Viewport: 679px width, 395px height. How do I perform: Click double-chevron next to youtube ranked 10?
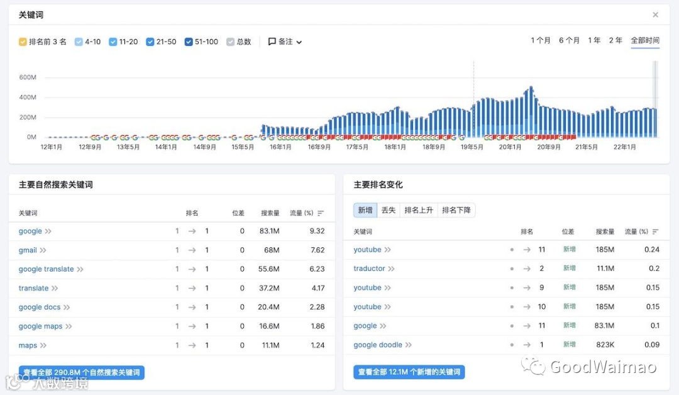tap(387, 307)
